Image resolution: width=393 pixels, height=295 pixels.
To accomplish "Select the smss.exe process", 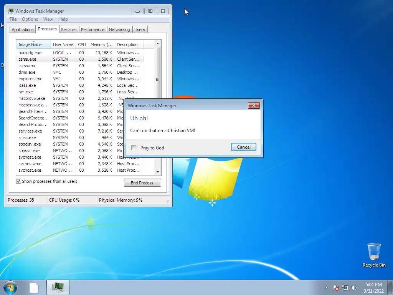I will pos(70,138).
